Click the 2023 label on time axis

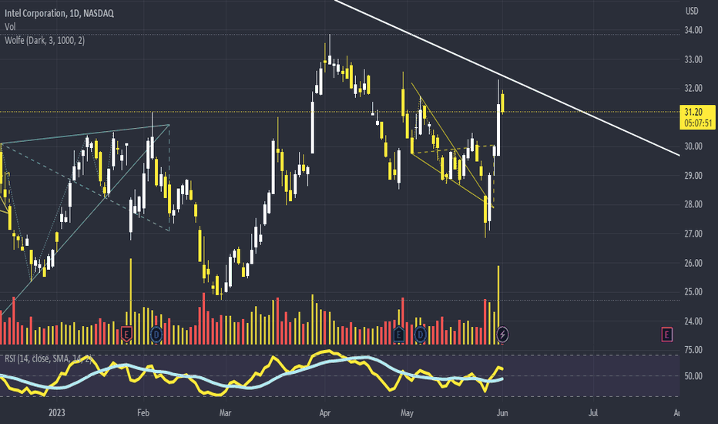point(57,413)
